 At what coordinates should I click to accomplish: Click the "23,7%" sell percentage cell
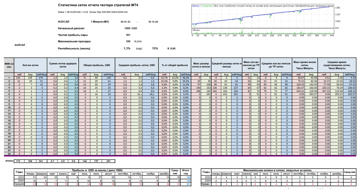coord(164,78)
